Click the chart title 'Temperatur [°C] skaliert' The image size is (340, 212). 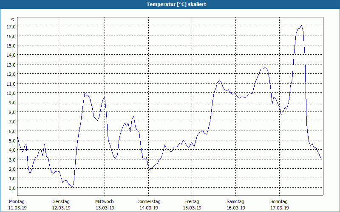point(176,4)
